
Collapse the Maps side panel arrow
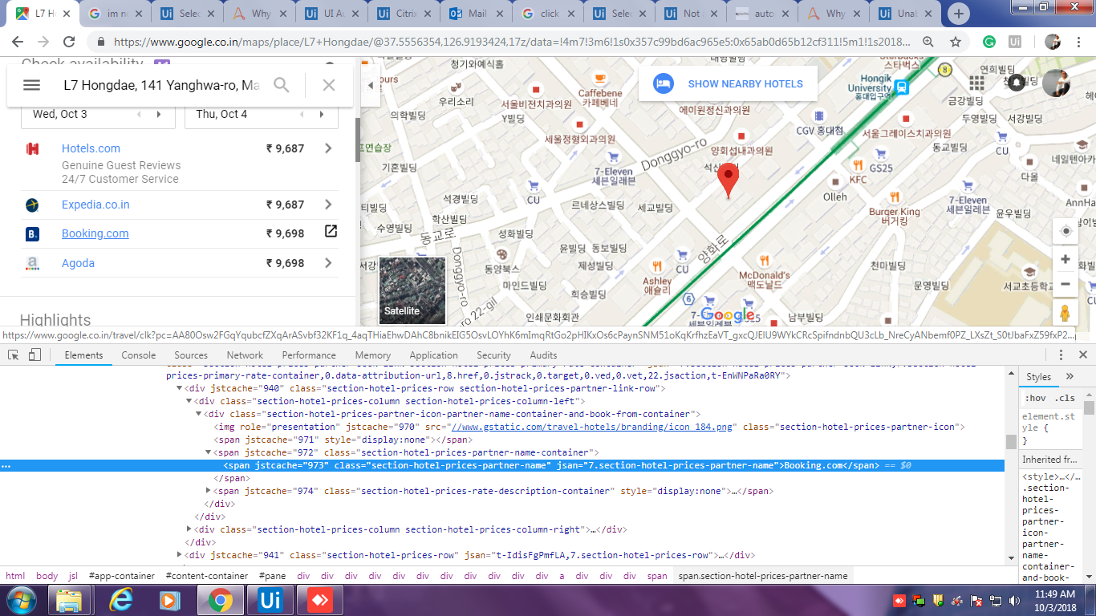[x=371, y=85]
